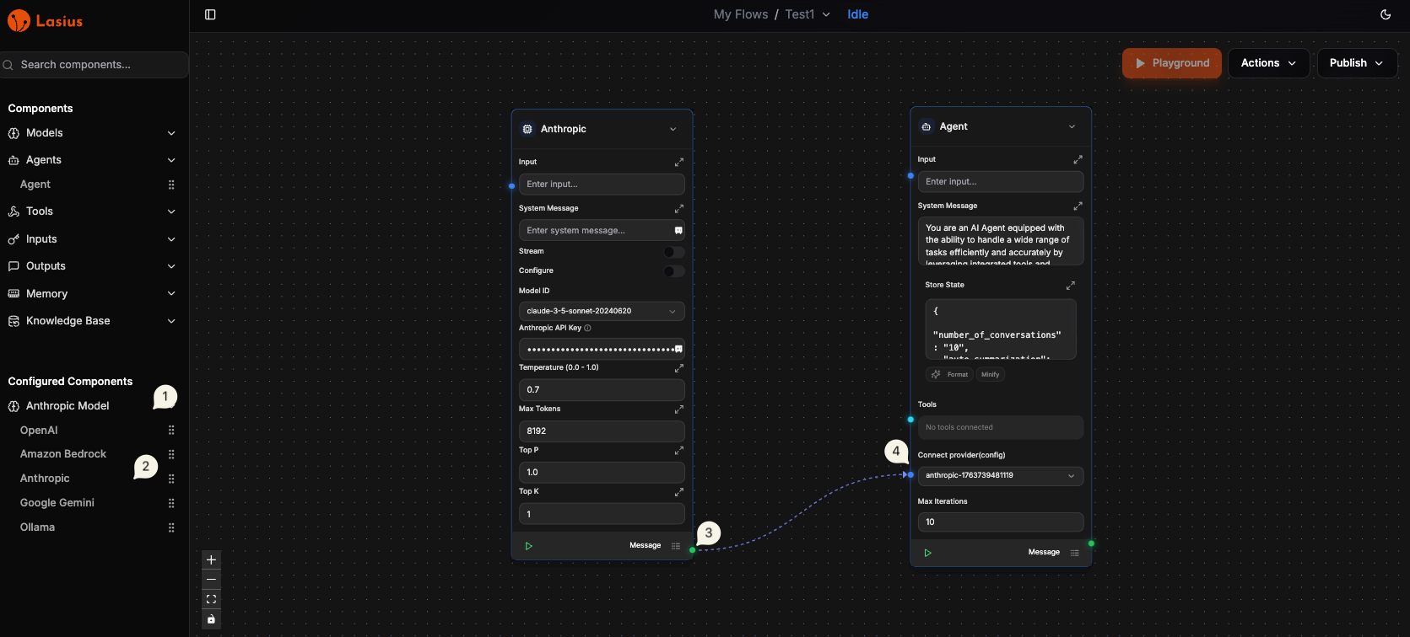Expand the Memory category

pyautogui.click(x=171, y=294)
